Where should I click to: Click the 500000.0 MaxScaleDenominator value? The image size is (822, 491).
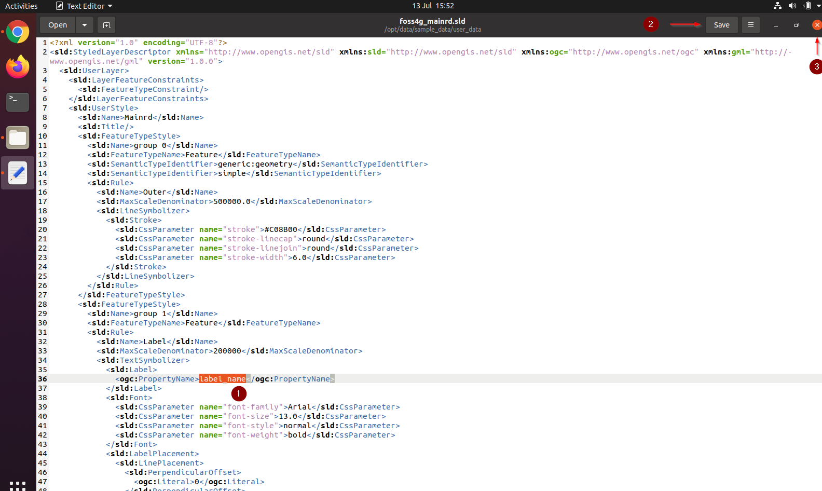click(x=232, y=201)
